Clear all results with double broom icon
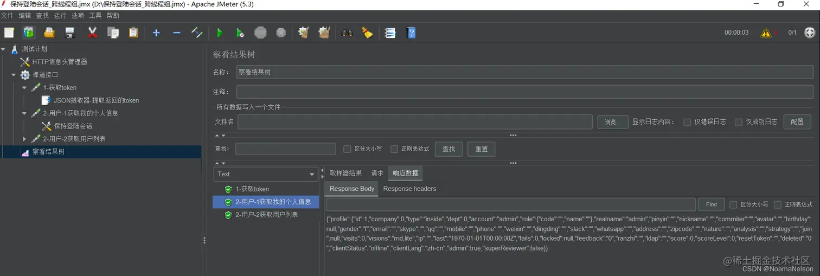 pyautogui.click(x=324, y=33)
